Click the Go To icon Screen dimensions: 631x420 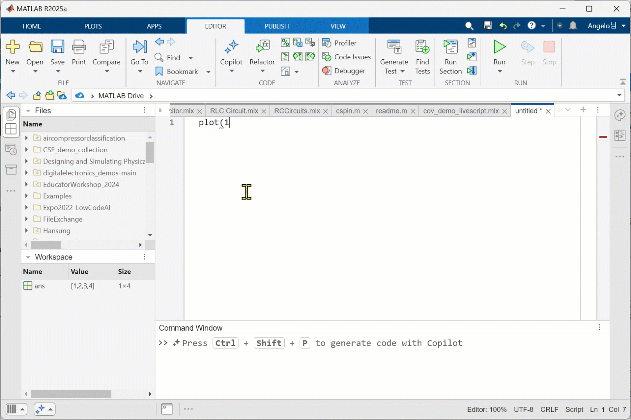139,47
